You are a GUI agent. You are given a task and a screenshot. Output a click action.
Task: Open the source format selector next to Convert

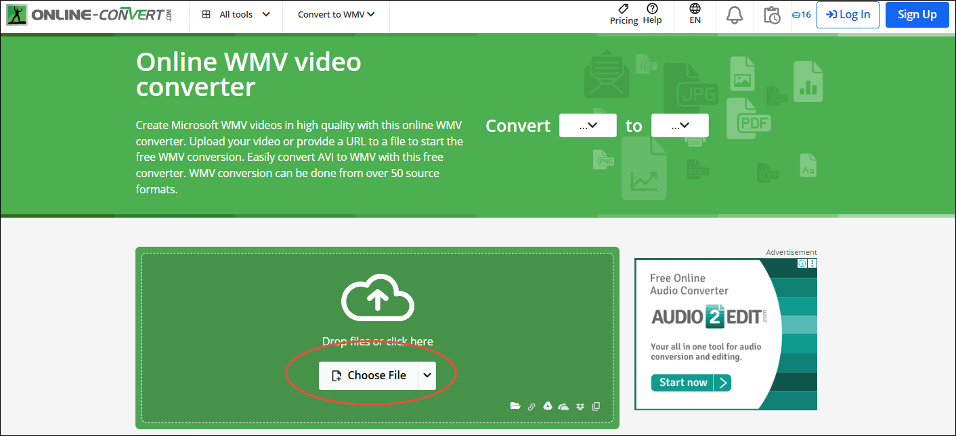click(x=588, y=125)
